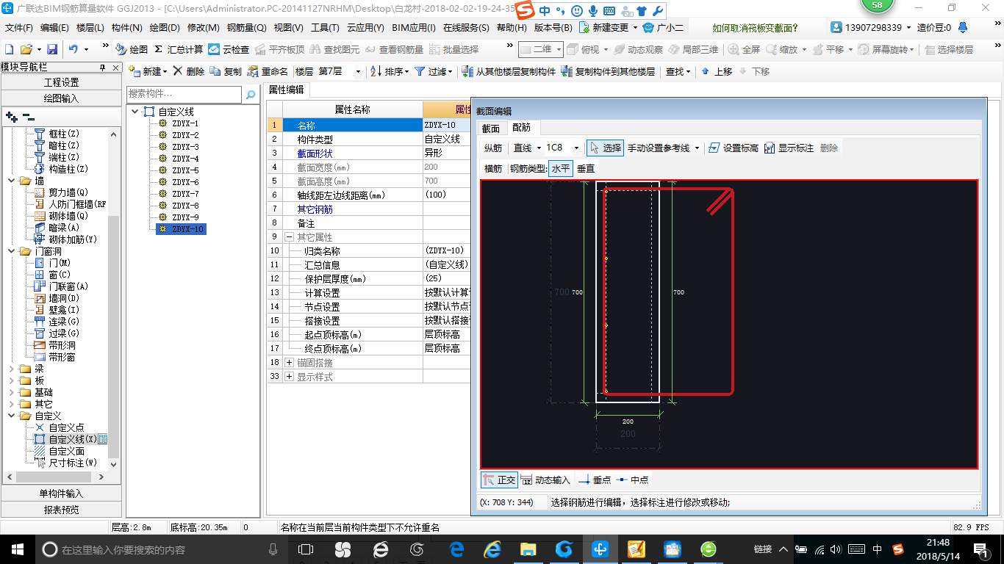Screen dimensions: 1004x564
Task: Expand the 梁 tree folder
Action: point(12,369)
